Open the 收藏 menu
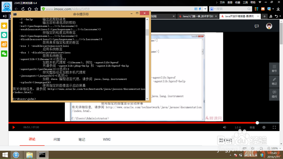The width and height of the screenshot is (283, 159). point(237,2)
